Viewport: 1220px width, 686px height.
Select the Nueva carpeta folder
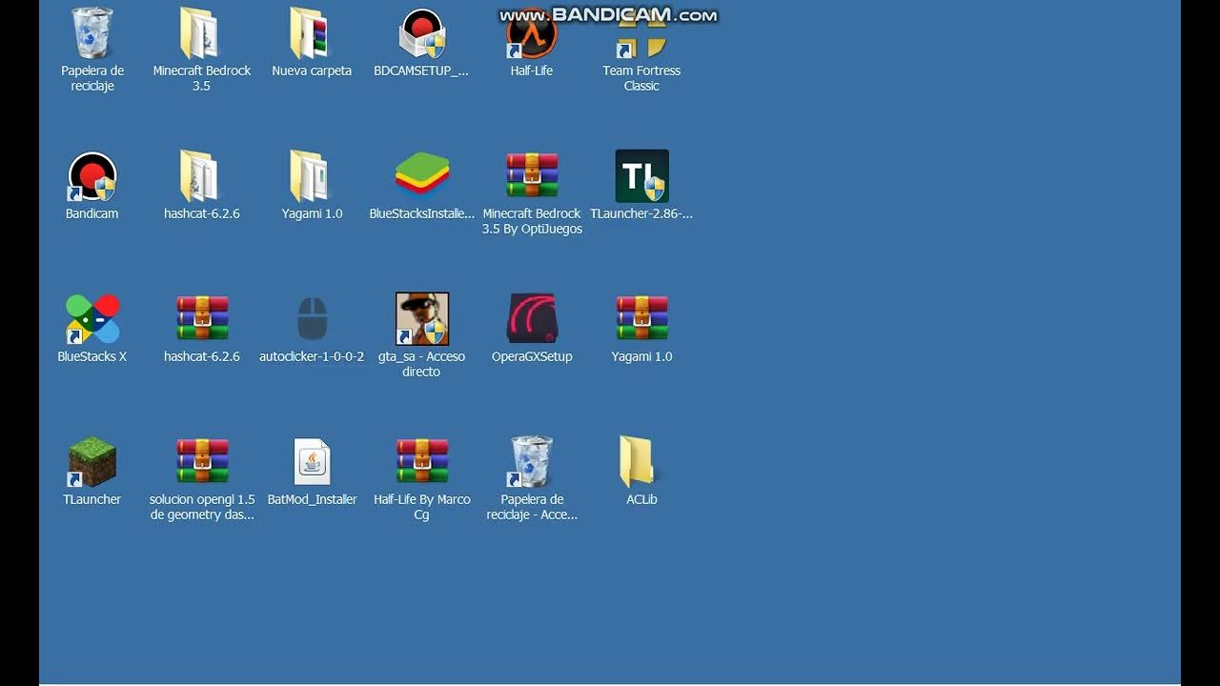[311, 33]
